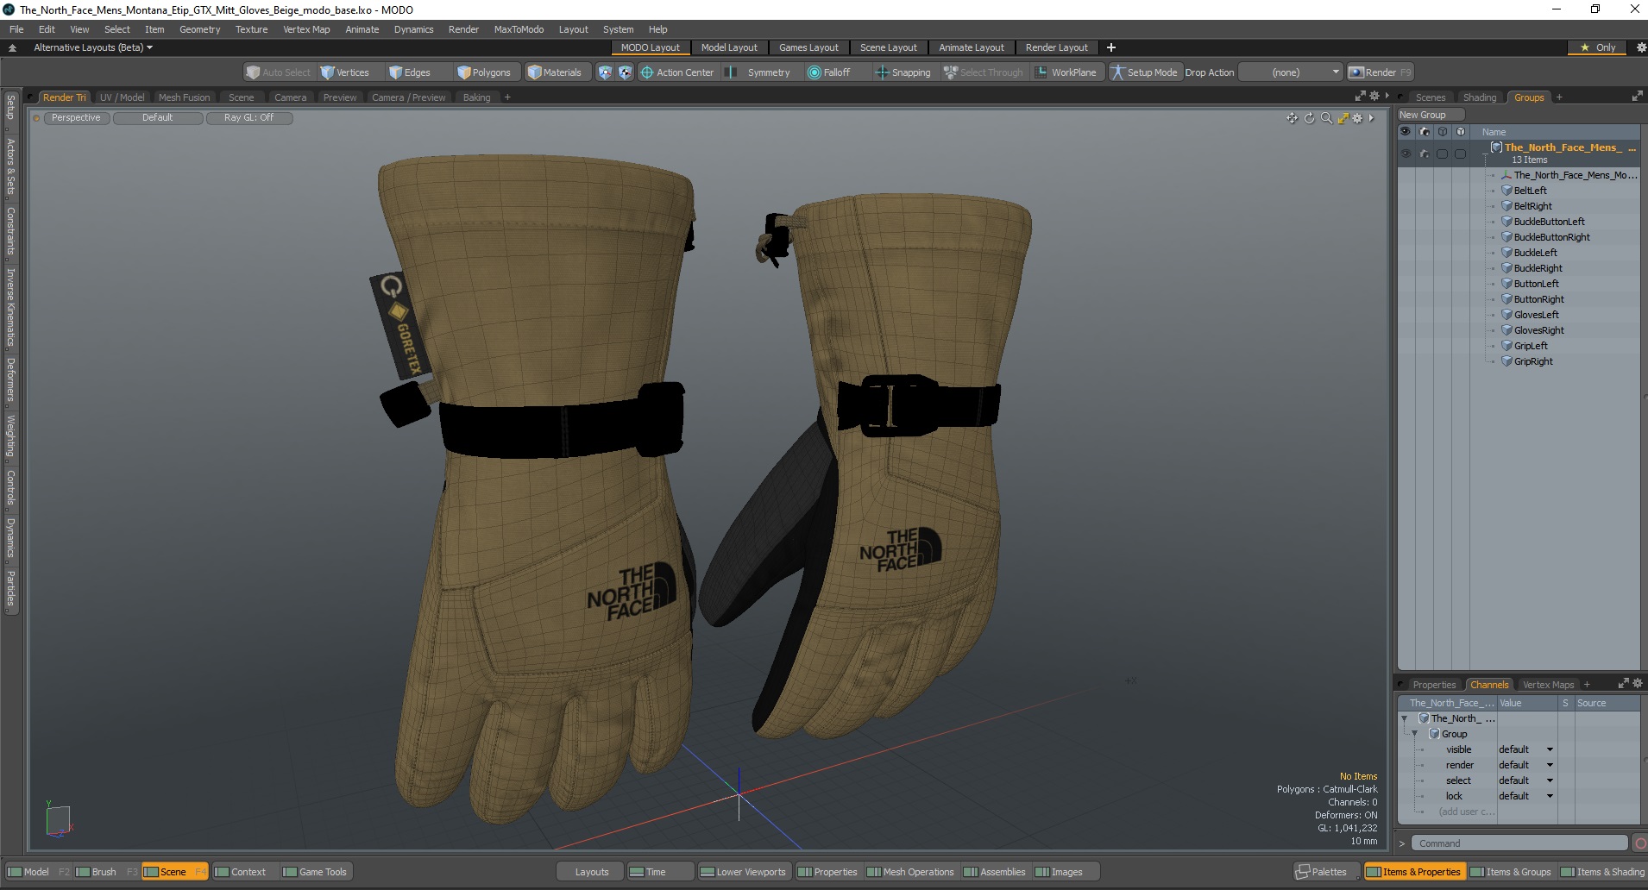Toggle Snapping
The height and width of the screenshot is (890, 1648).
pos(903,72)
